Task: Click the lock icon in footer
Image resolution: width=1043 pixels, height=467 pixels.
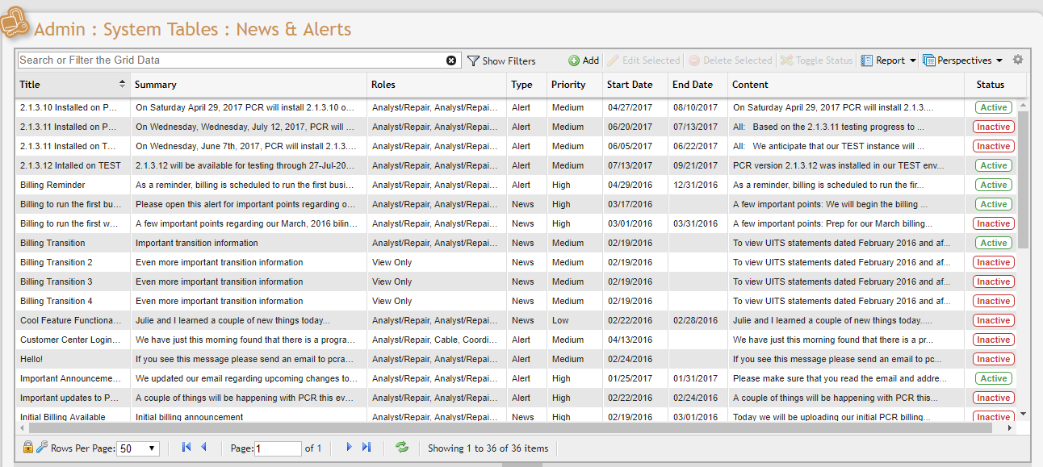Action: (x=28, y=447)
